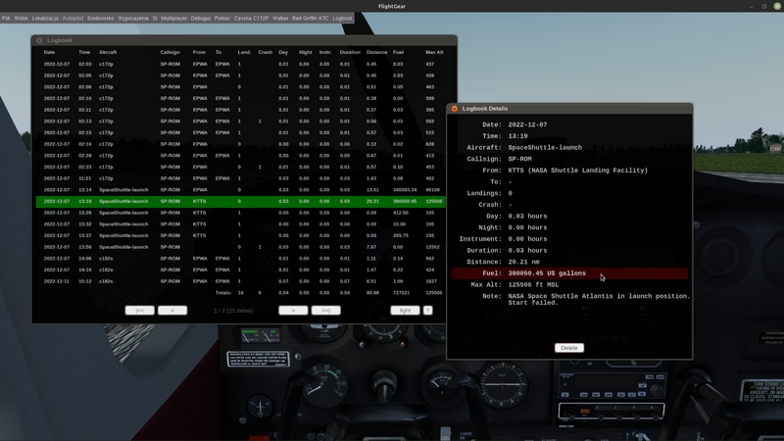
Task: Edit the highlighted Fuel 380050.45 US gallons
Action: 569,273
